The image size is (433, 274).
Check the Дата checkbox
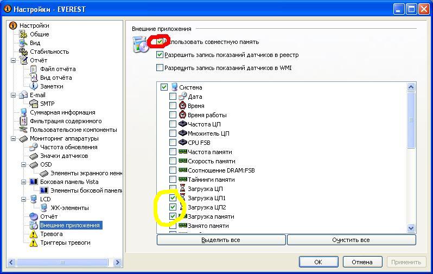point(173,97)
